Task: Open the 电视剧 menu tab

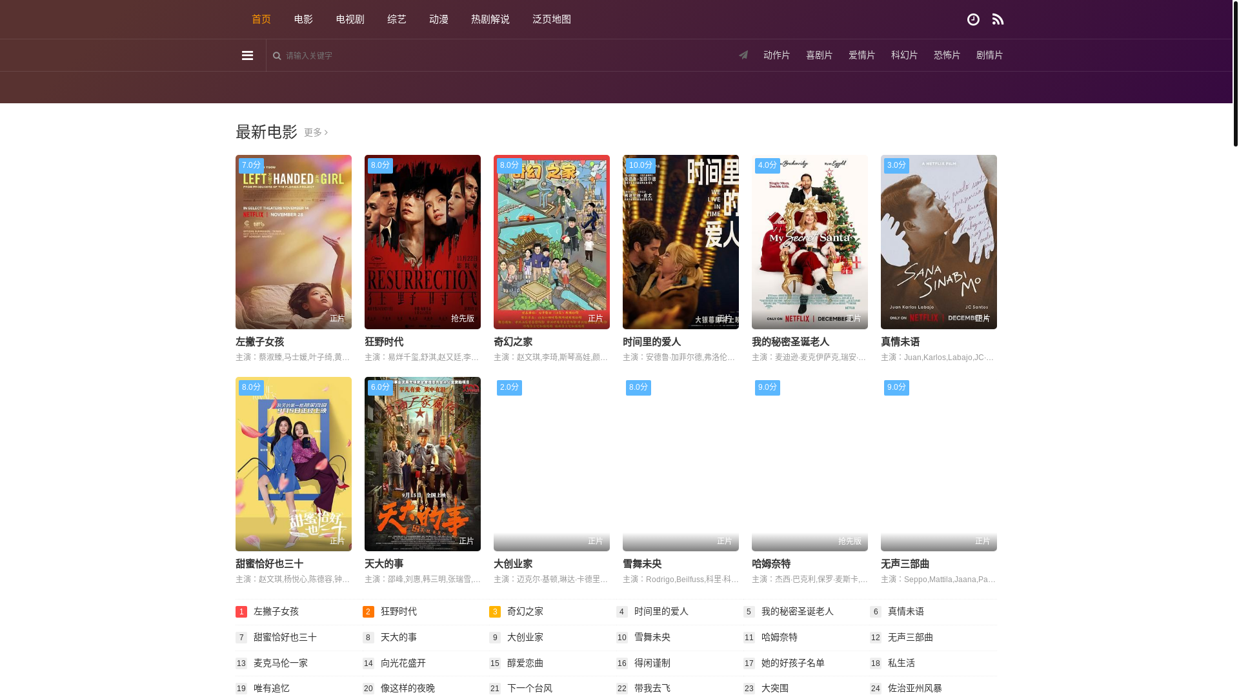Action: [x=350, y=19]
